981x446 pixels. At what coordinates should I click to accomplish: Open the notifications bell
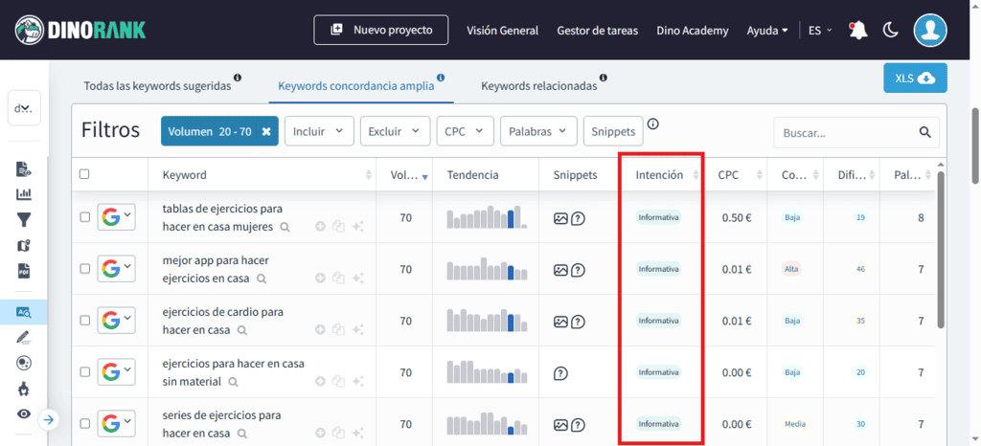point(858,30)
